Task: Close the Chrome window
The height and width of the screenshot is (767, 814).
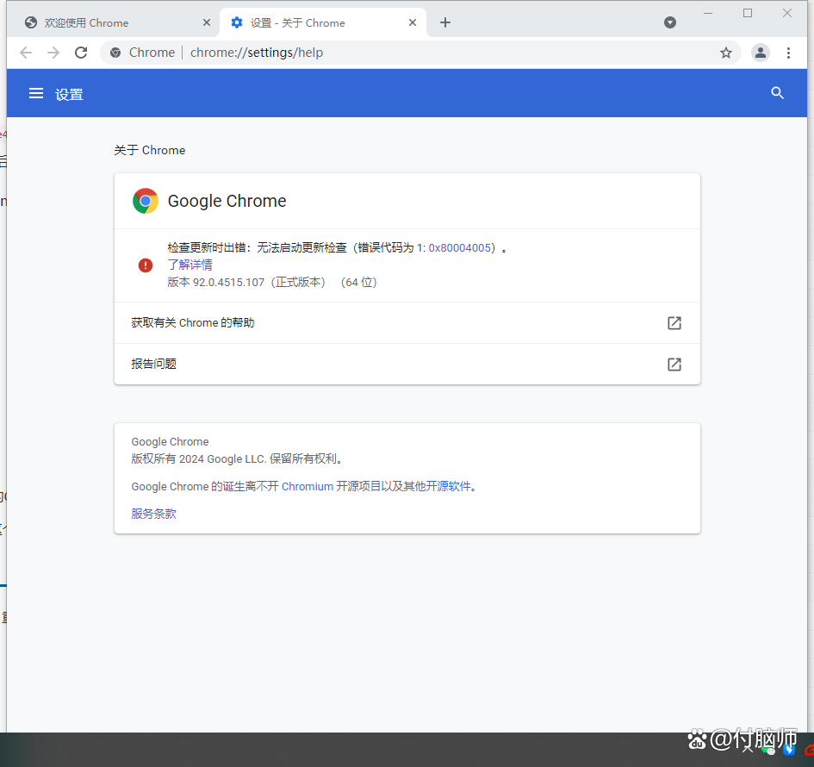Action: point(787,13)
